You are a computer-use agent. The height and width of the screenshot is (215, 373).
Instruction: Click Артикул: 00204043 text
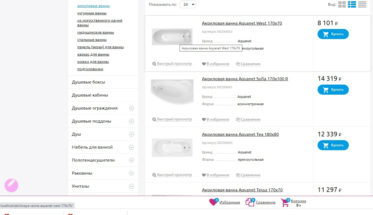217,143
